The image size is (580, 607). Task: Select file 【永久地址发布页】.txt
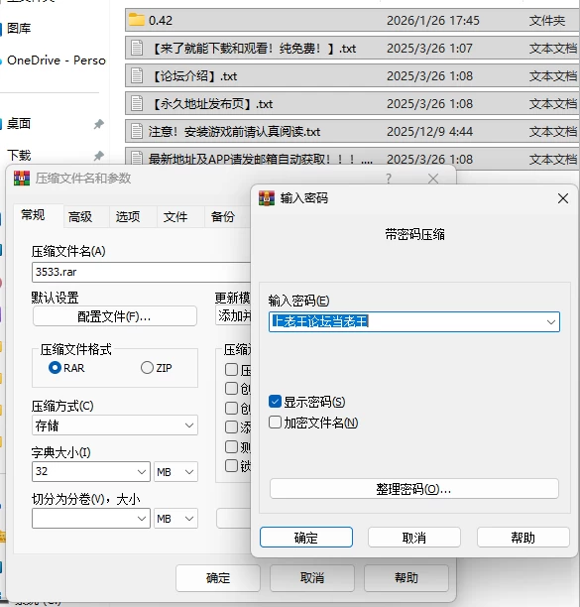352,104
